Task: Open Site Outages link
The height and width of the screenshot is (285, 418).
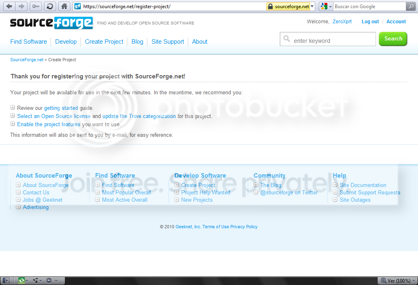Action: tap(355, 200)
